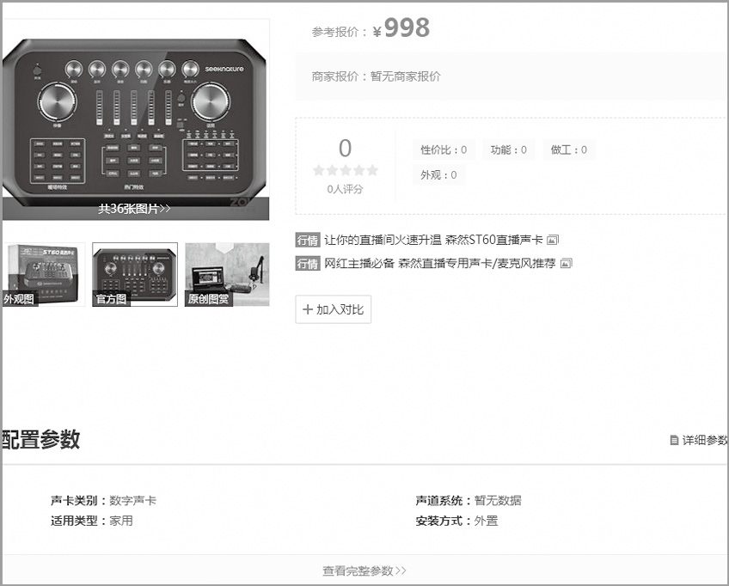Image resolution: width=729 pixels, height=586 pixels.
Task: Click image icon beside ST60直播声卡 article
Action: 552,240
